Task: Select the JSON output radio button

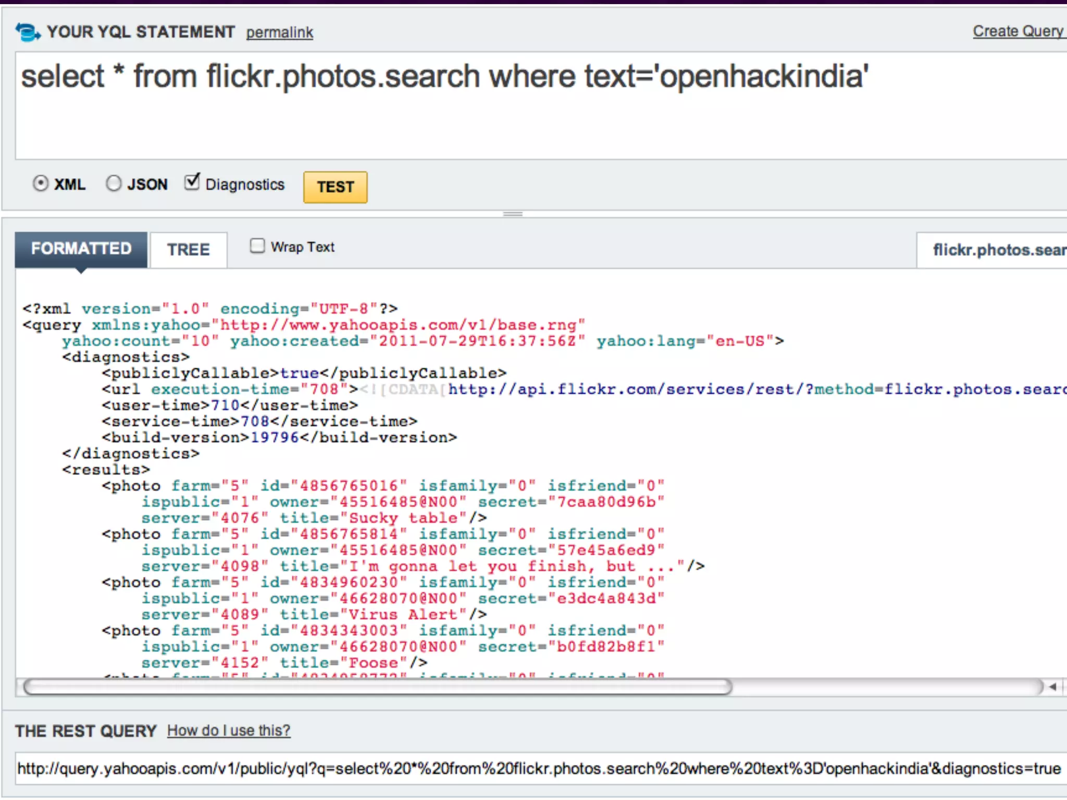Action: 114,183
